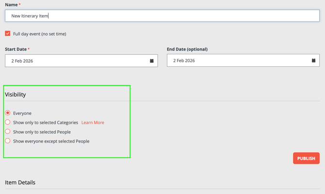Click the Visibility section heading

point(16,95)
